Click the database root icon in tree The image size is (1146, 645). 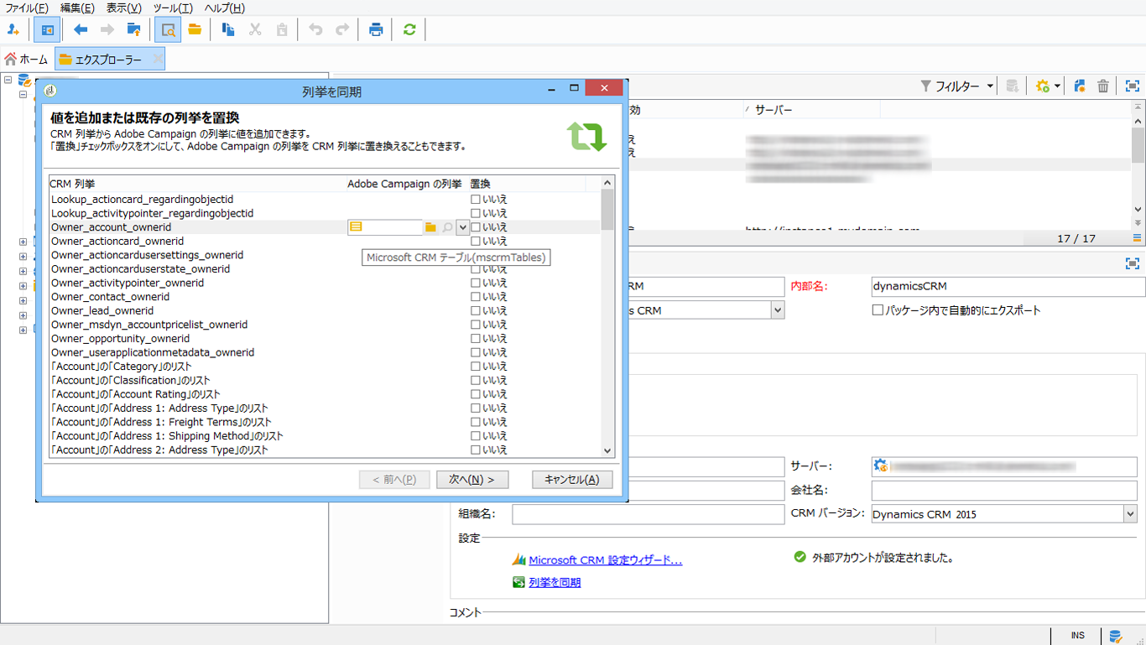tap(25, 81)
